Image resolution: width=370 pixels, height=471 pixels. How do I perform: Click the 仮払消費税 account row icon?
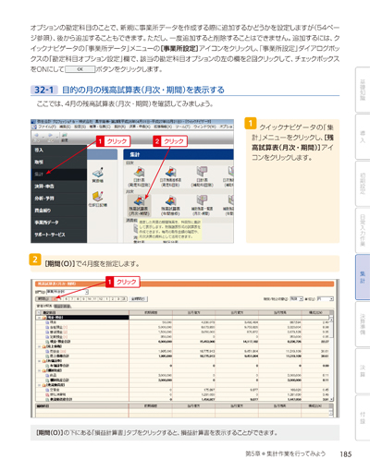tap(47, 394)
